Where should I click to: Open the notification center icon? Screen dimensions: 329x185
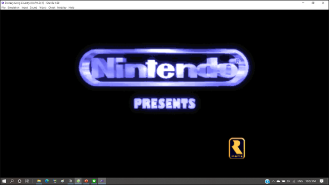[x=321, y=181]
